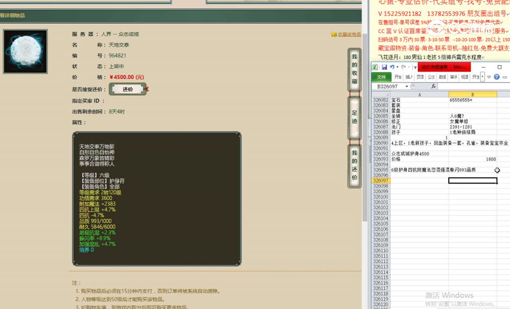
Task: Click the Minimize Ribbon icon beside Help
Action: (x=504, y=77)
